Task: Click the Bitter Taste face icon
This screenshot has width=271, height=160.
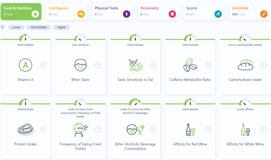Action: (x=81, y=65)
